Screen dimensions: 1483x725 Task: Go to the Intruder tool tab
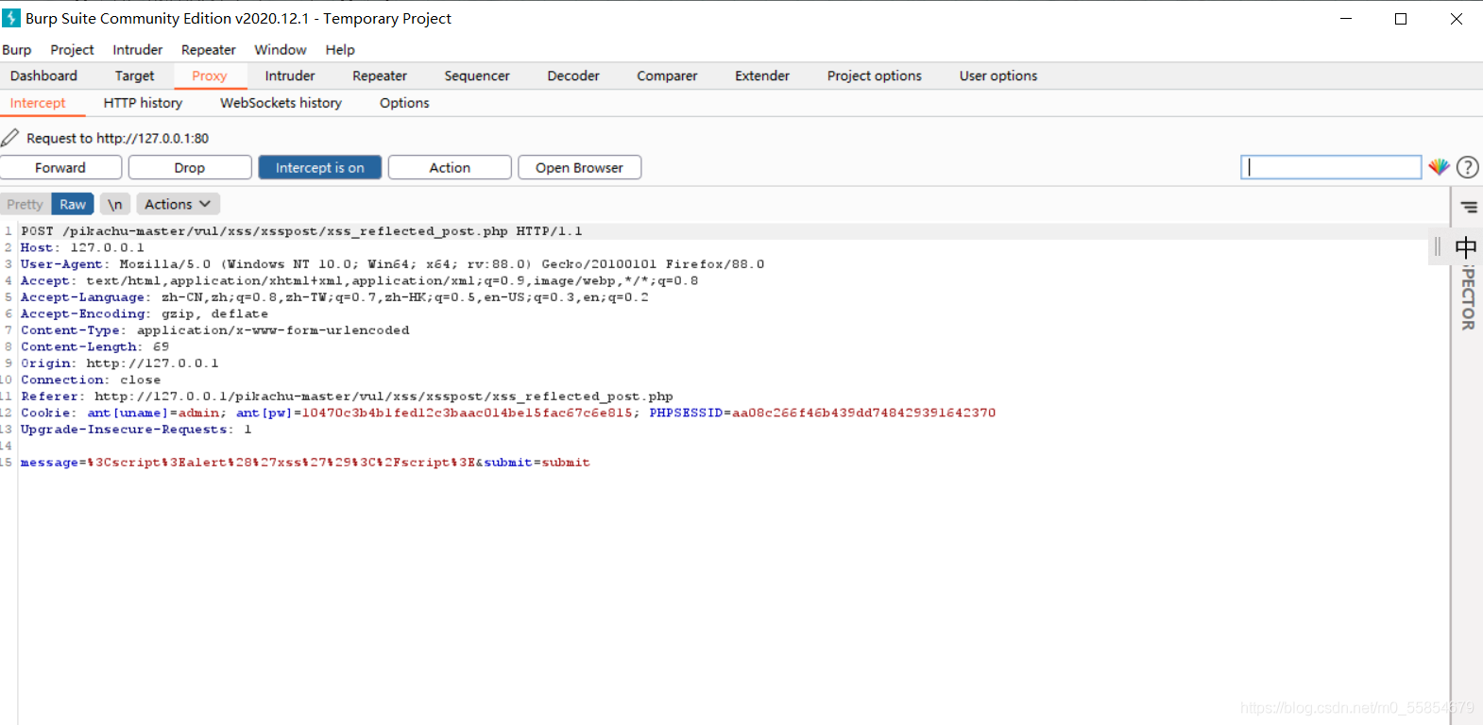pos(290,76)
